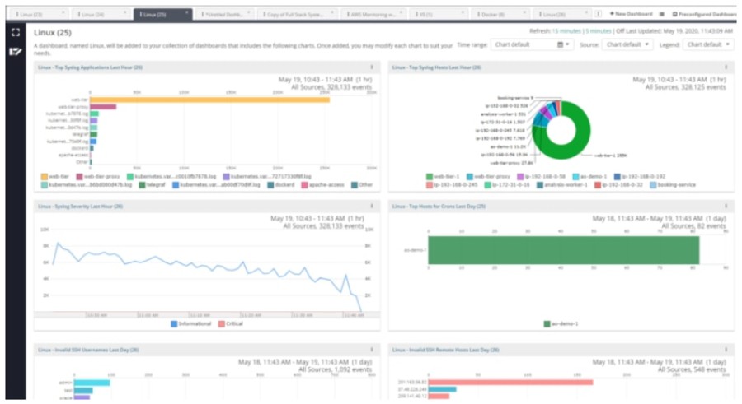The image size is (742, 404).
Task: Click 'All Sources, 1,092 events' text
Action: coord(335,370)
